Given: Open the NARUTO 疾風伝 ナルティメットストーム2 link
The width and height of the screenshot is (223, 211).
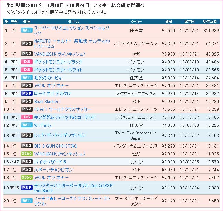Looking at the screenshot, I should (x=72, y=44).
